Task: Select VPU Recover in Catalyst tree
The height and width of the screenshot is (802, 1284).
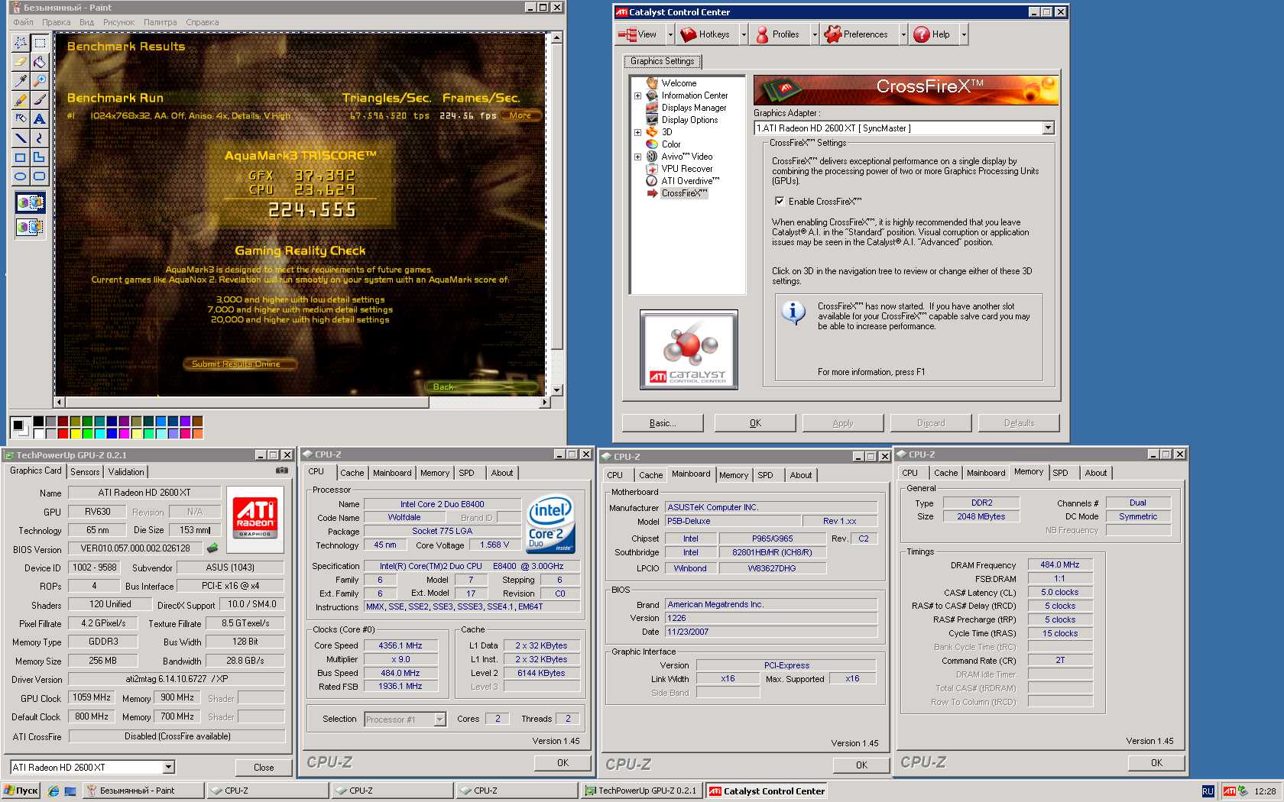Action: (x=686, y=169)
